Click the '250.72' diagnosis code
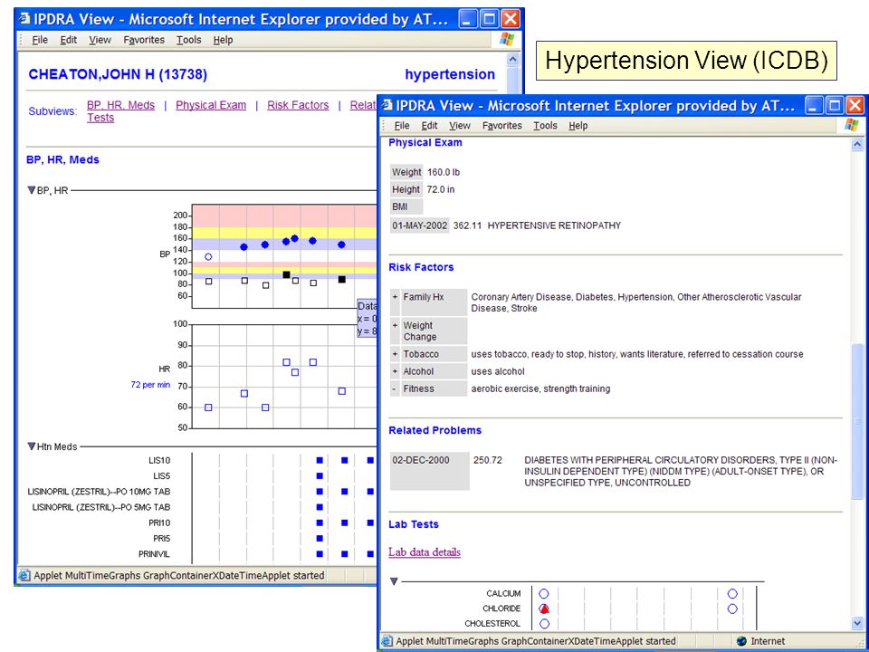This screenshot has height=652, width=869. [488, 460]
